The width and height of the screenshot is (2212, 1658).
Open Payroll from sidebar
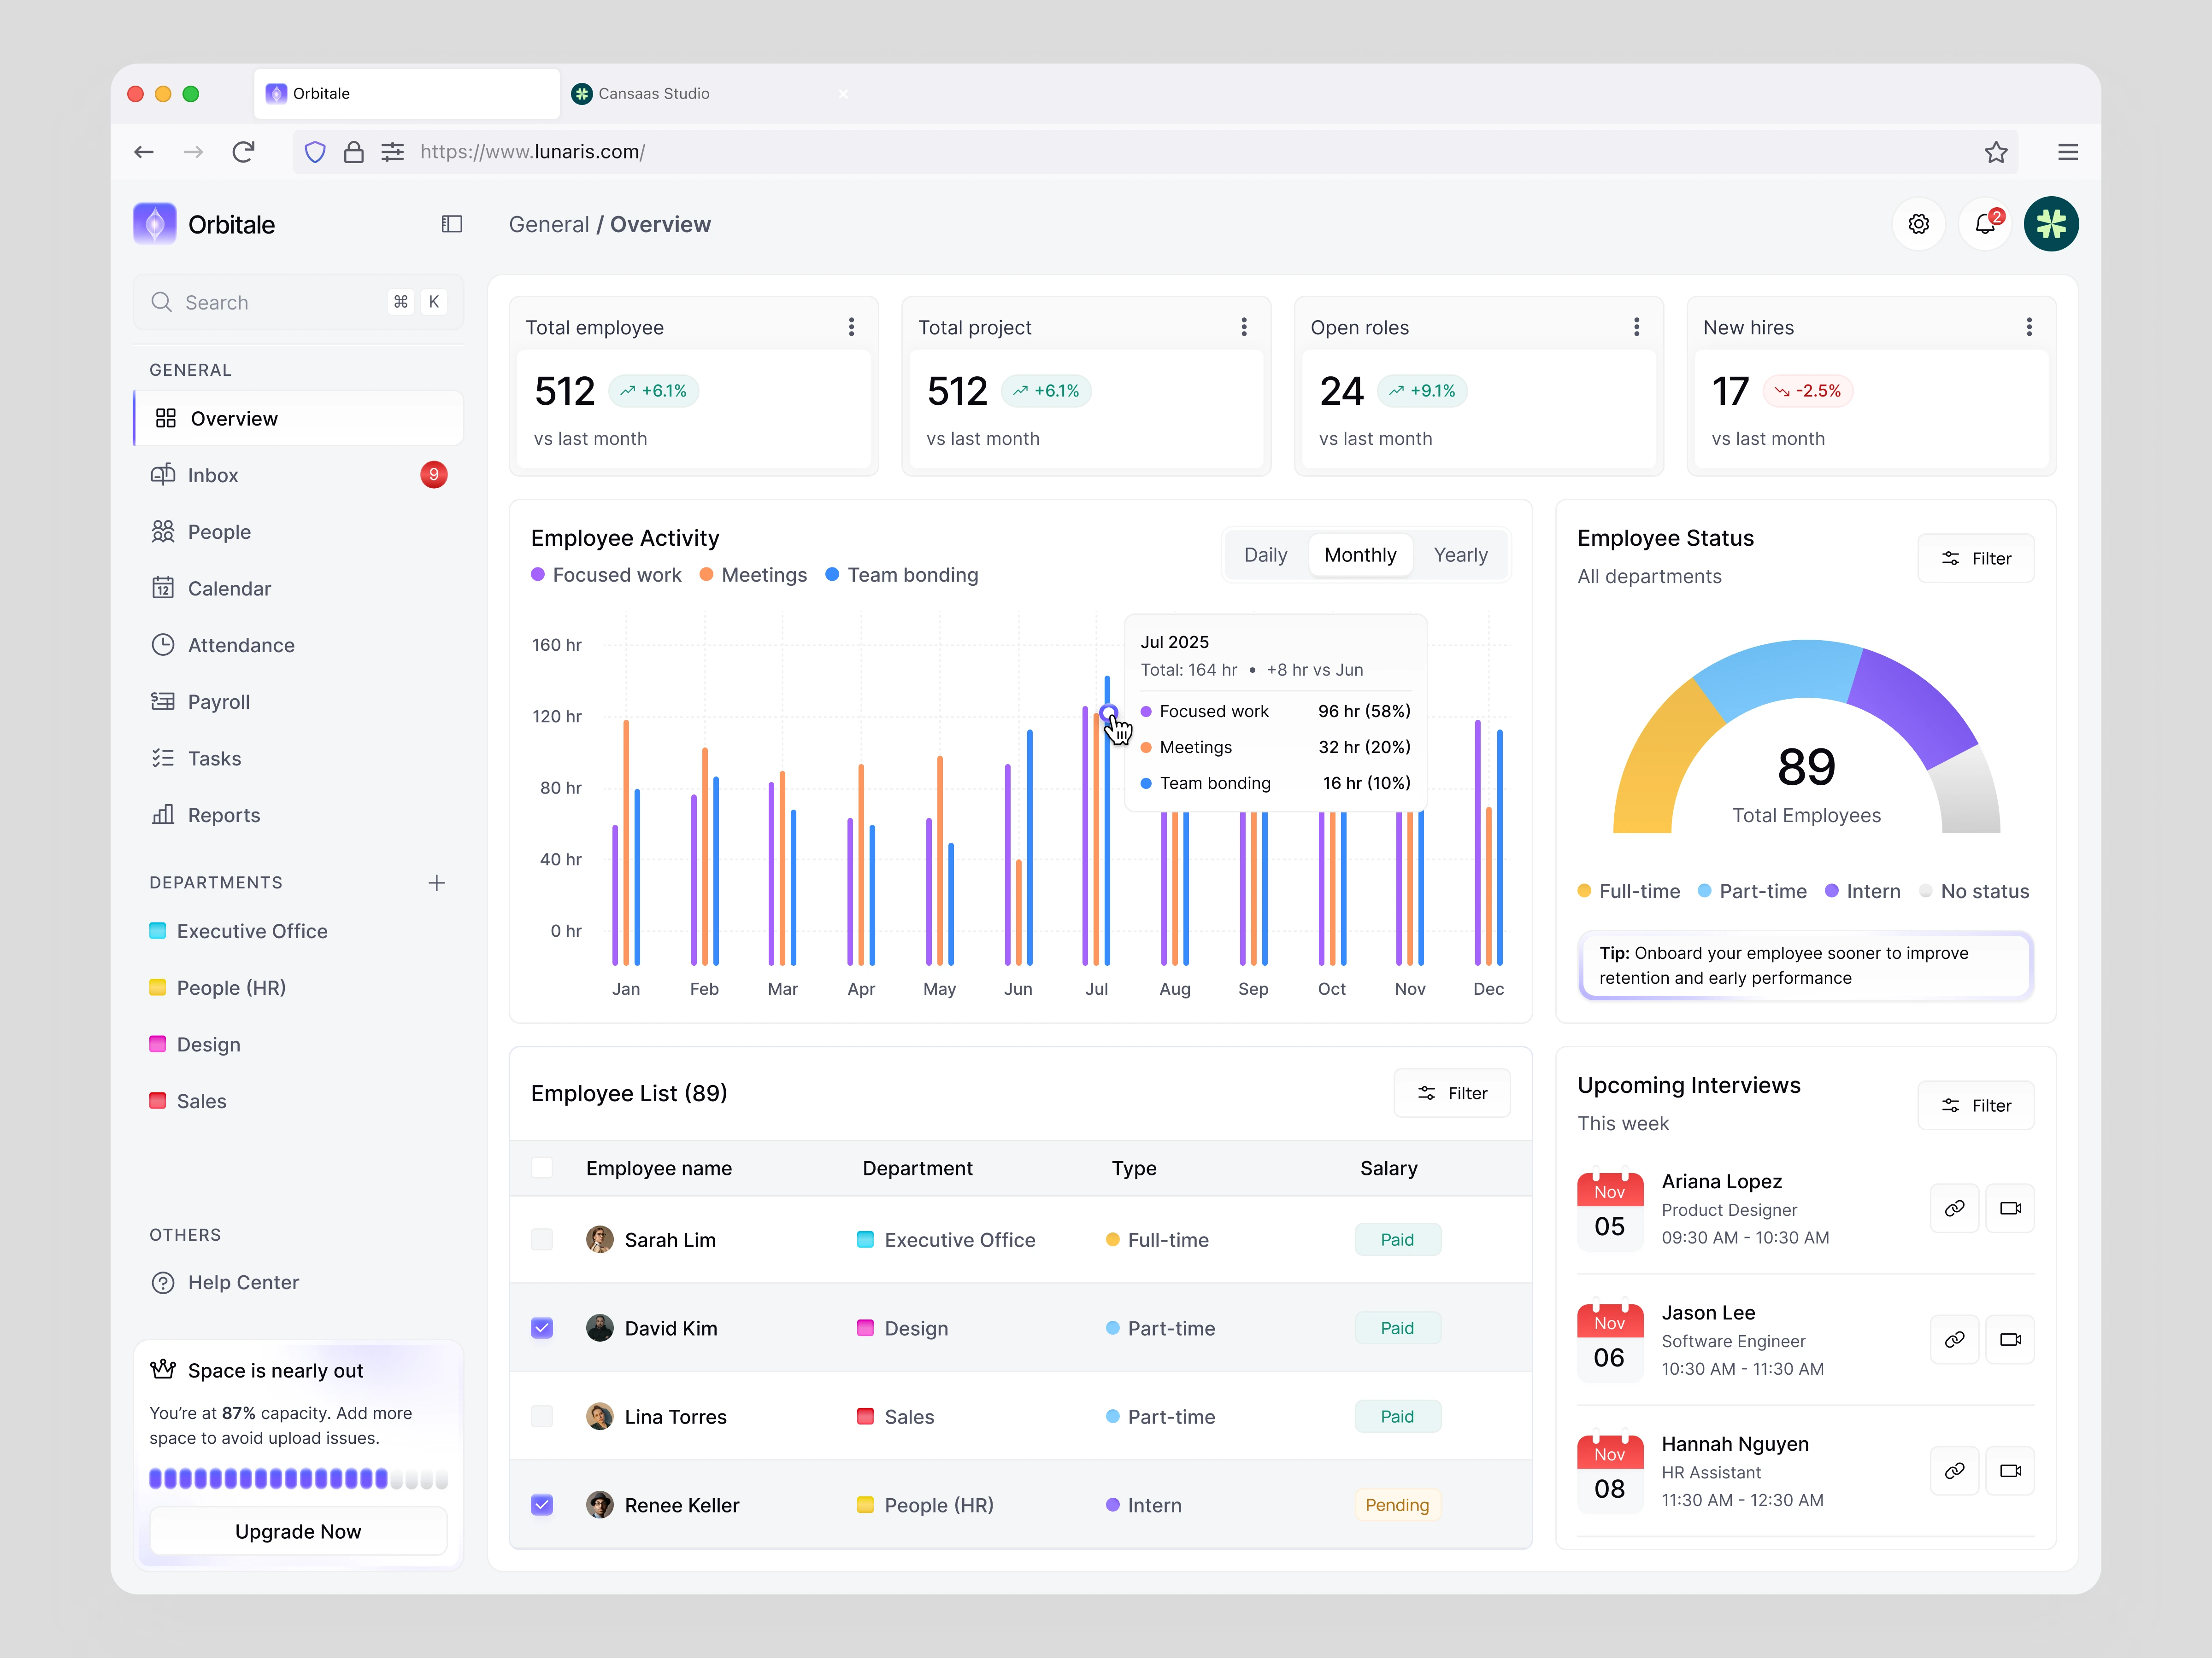click(218, 701)
